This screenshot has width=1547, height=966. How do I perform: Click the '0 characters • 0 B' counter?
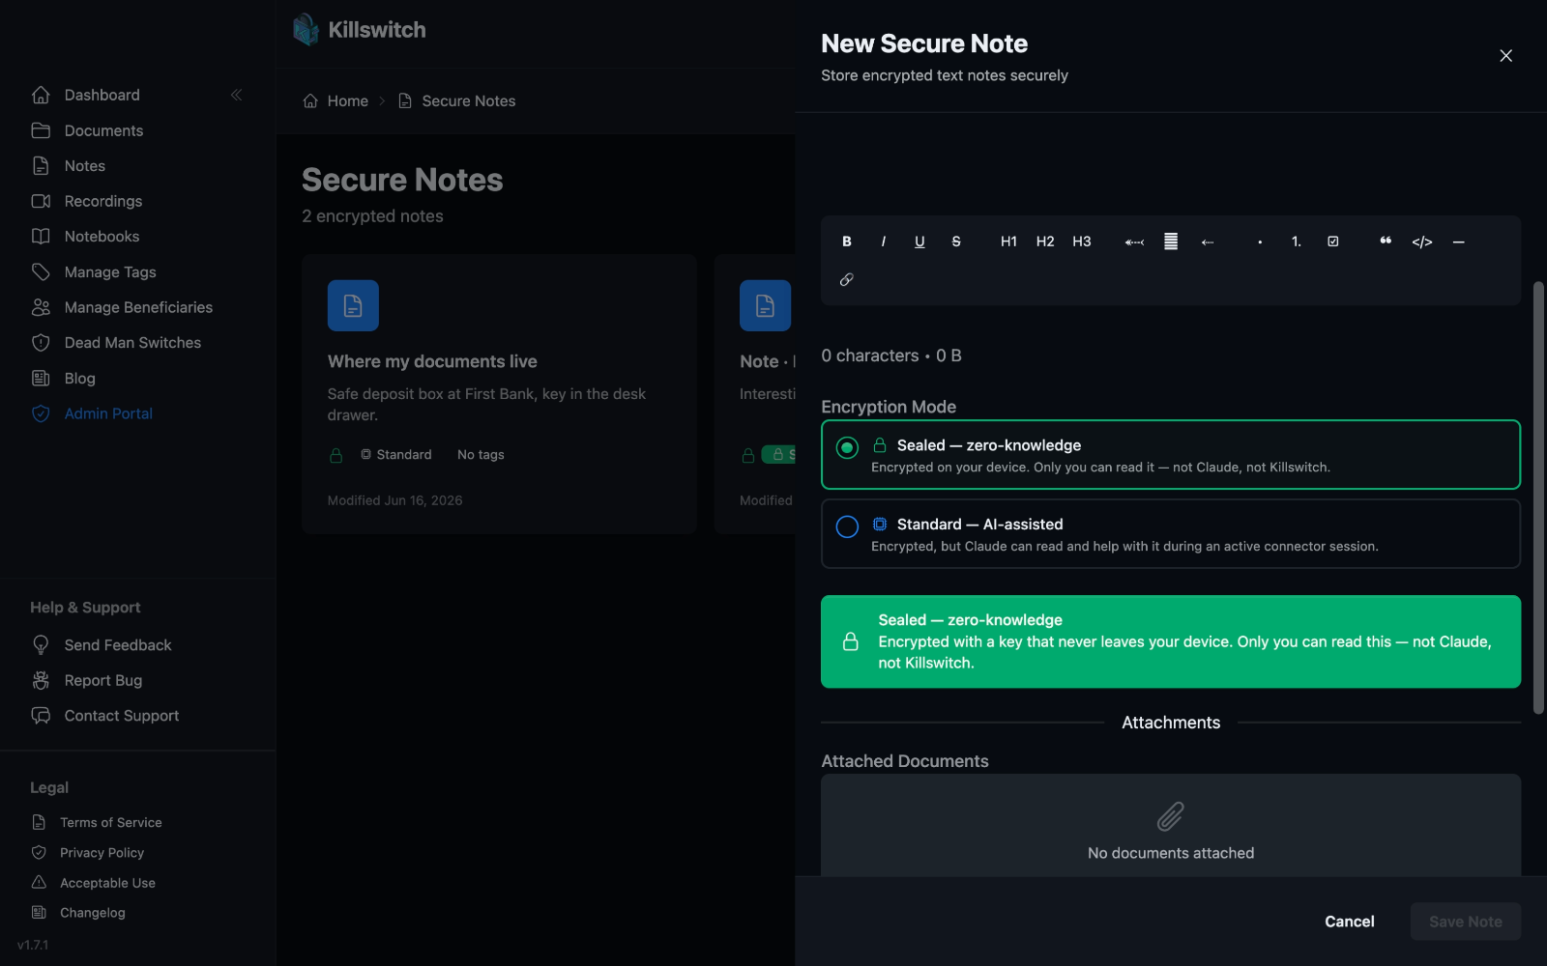click(x=891, y=355)
